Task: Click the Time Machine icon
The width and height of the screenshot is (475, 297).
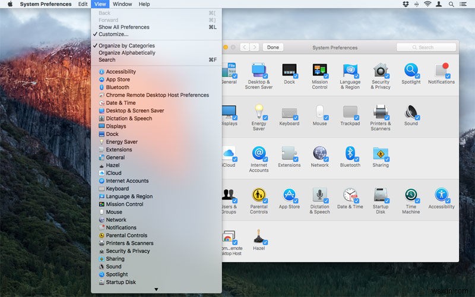Action: click(410, 195)
